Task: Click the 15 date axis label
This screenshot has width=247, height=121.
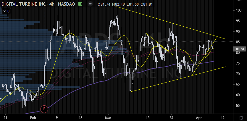Action: tap(148, 118)
